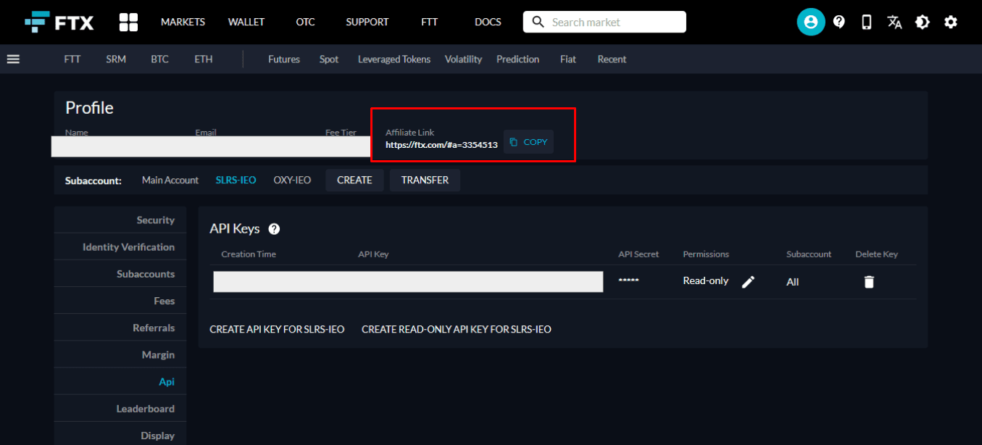Open the Fiat category

[x=568, y=59]
